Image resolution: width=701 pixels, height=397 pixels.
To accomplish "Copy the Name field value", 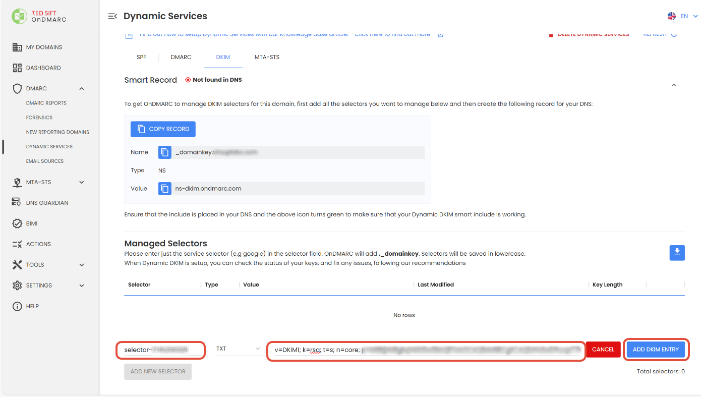I will (x=164, y=152).
